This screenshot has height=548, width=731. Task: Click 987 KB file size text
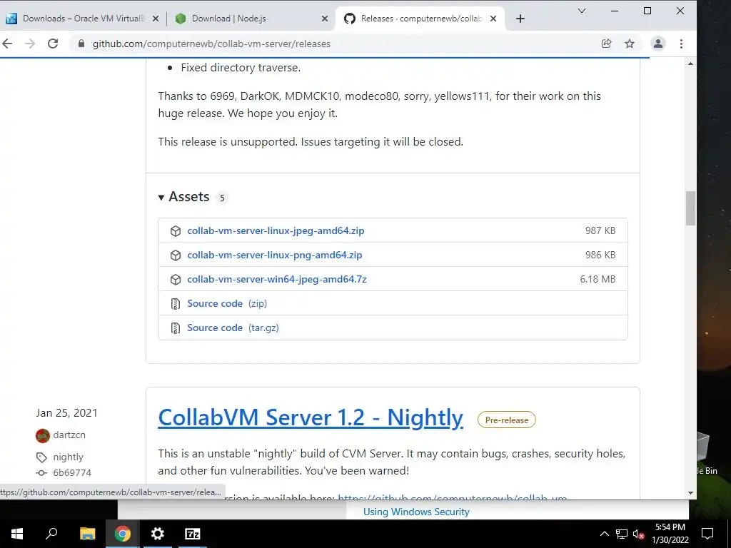(x=600, y=230)
